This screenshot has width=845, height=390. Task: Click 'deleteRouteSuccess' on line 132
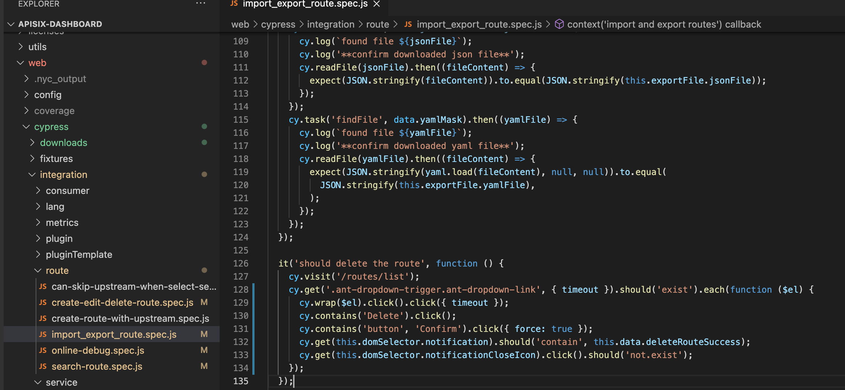point(693,342)
